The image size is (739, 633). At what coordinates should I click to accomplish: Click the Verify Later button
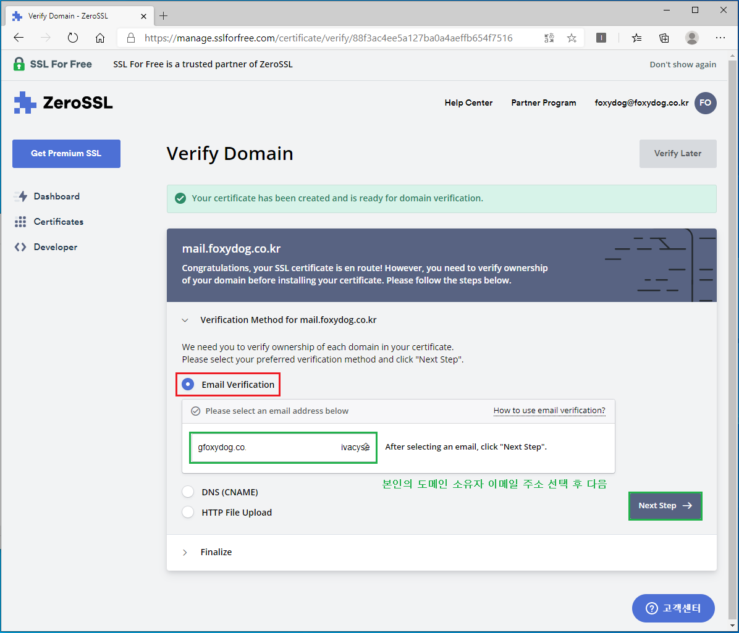(x=678, y=154)
